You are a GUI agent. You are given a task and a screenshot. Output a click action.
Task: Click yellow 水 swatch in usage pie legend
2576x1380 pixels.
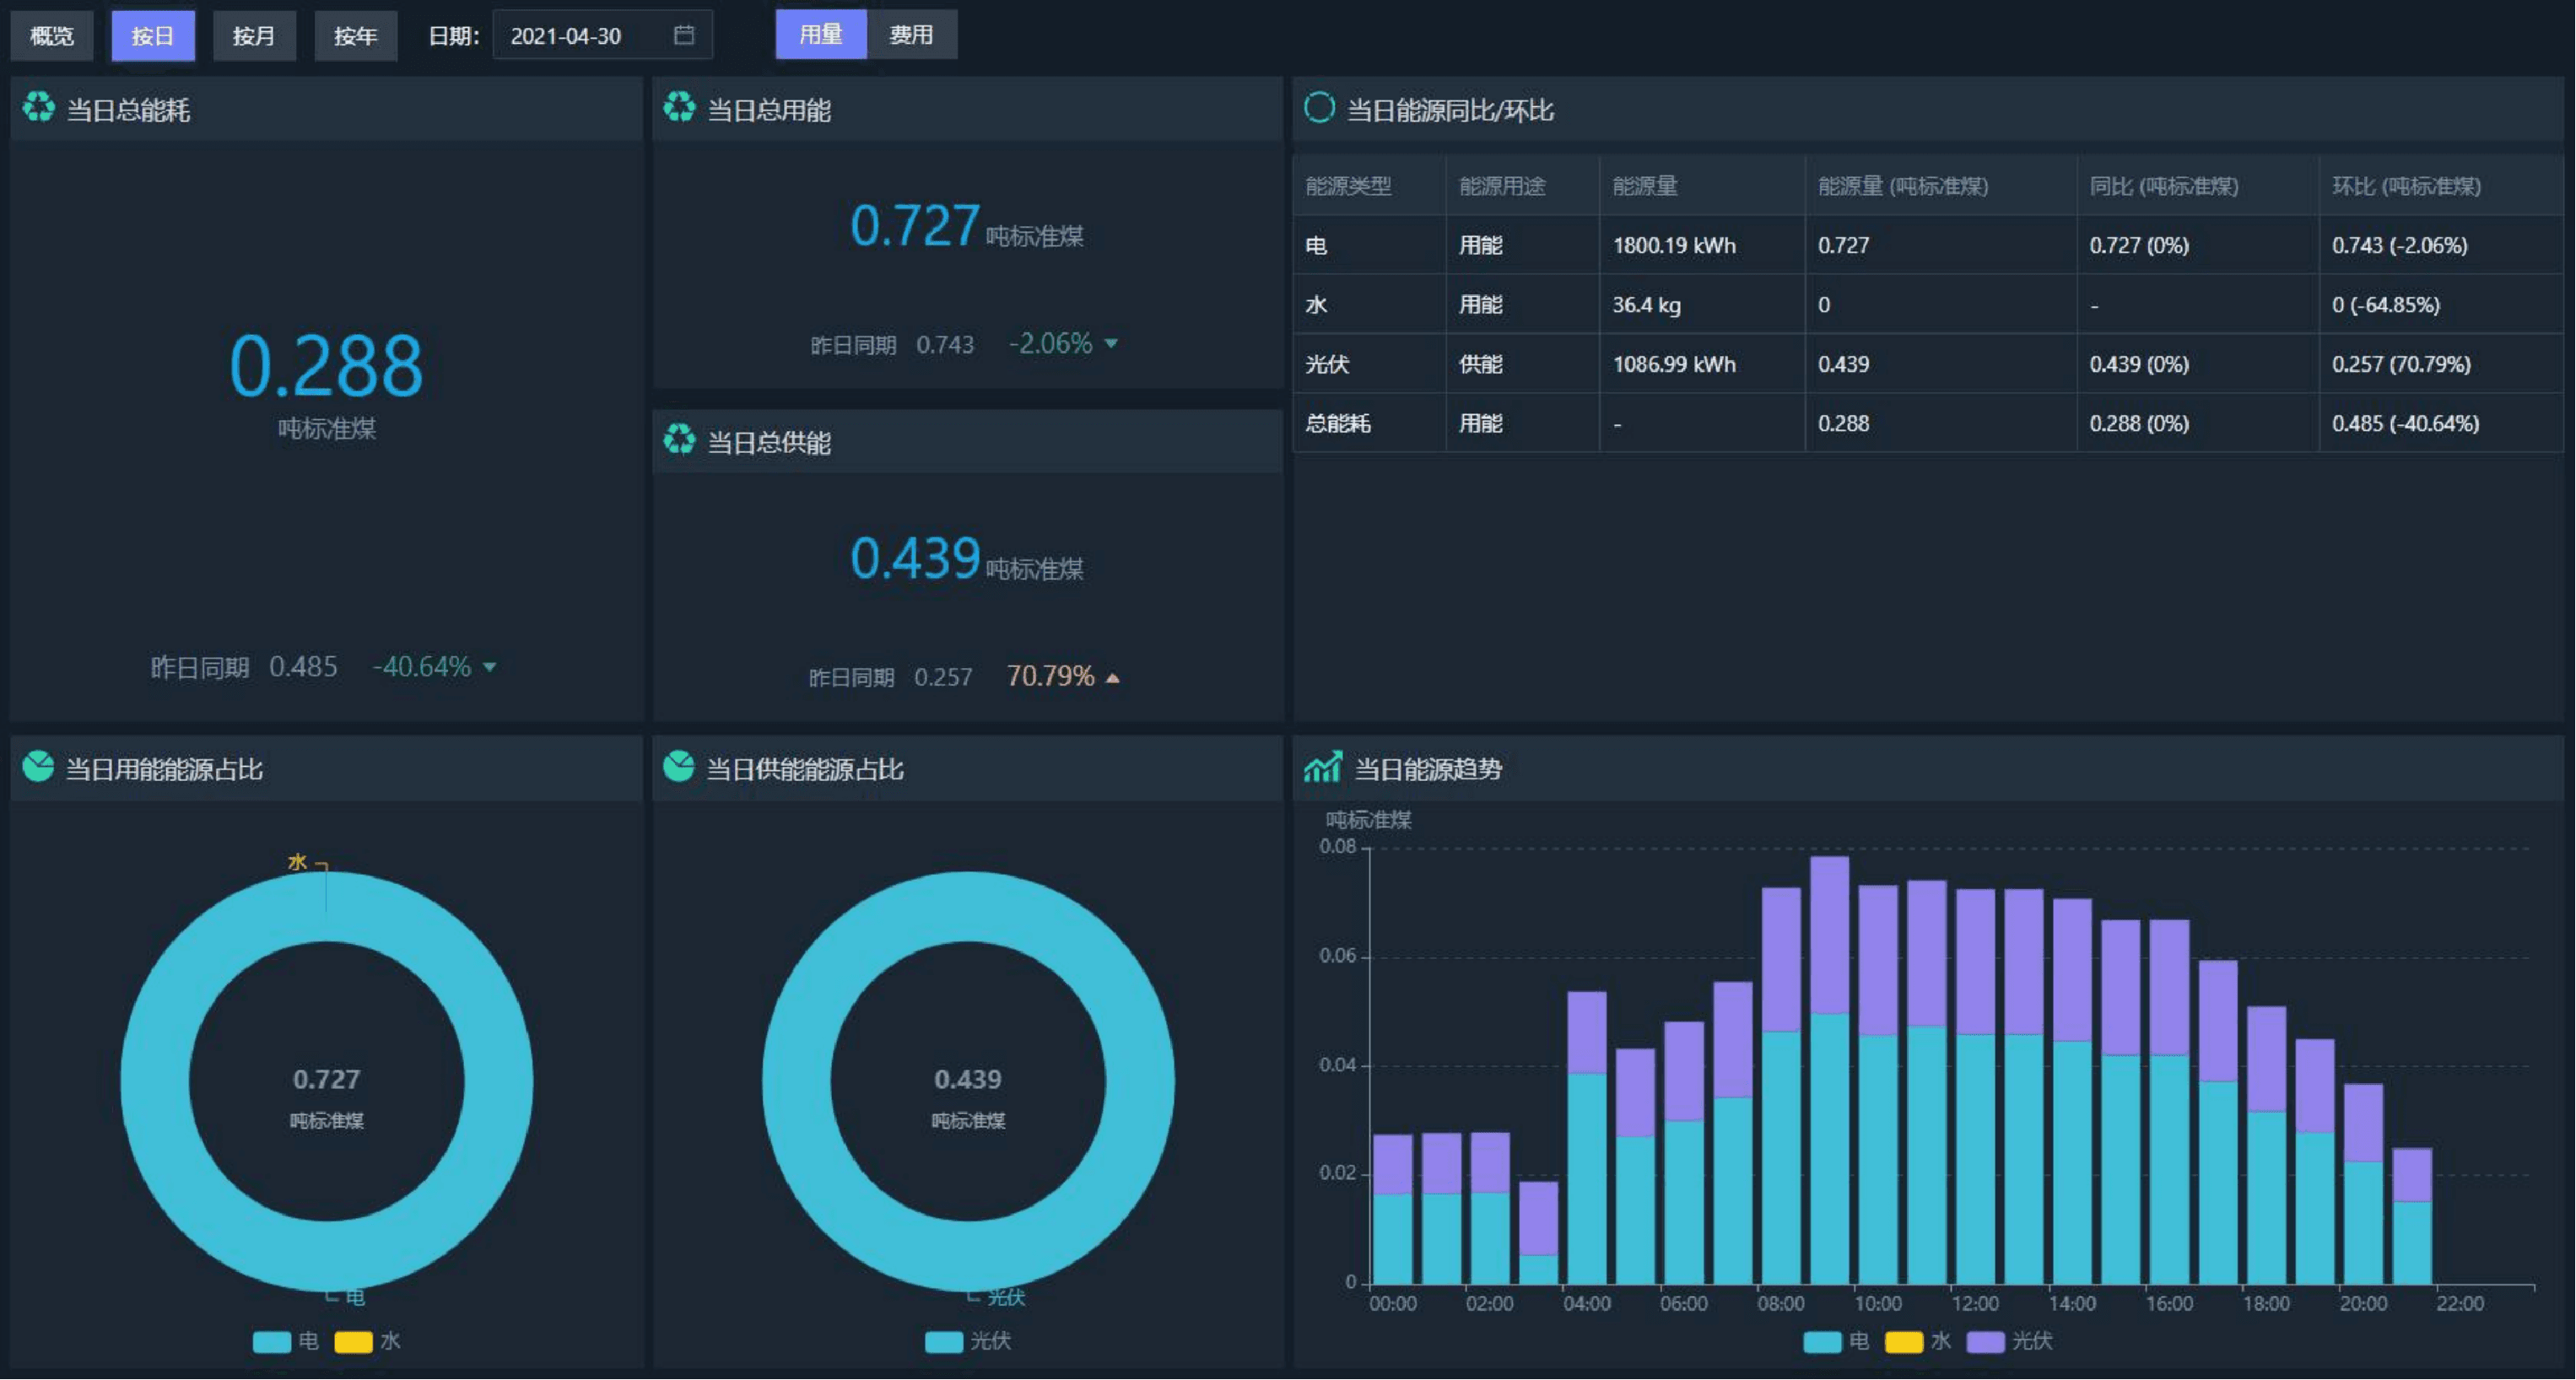[353, 1342]
